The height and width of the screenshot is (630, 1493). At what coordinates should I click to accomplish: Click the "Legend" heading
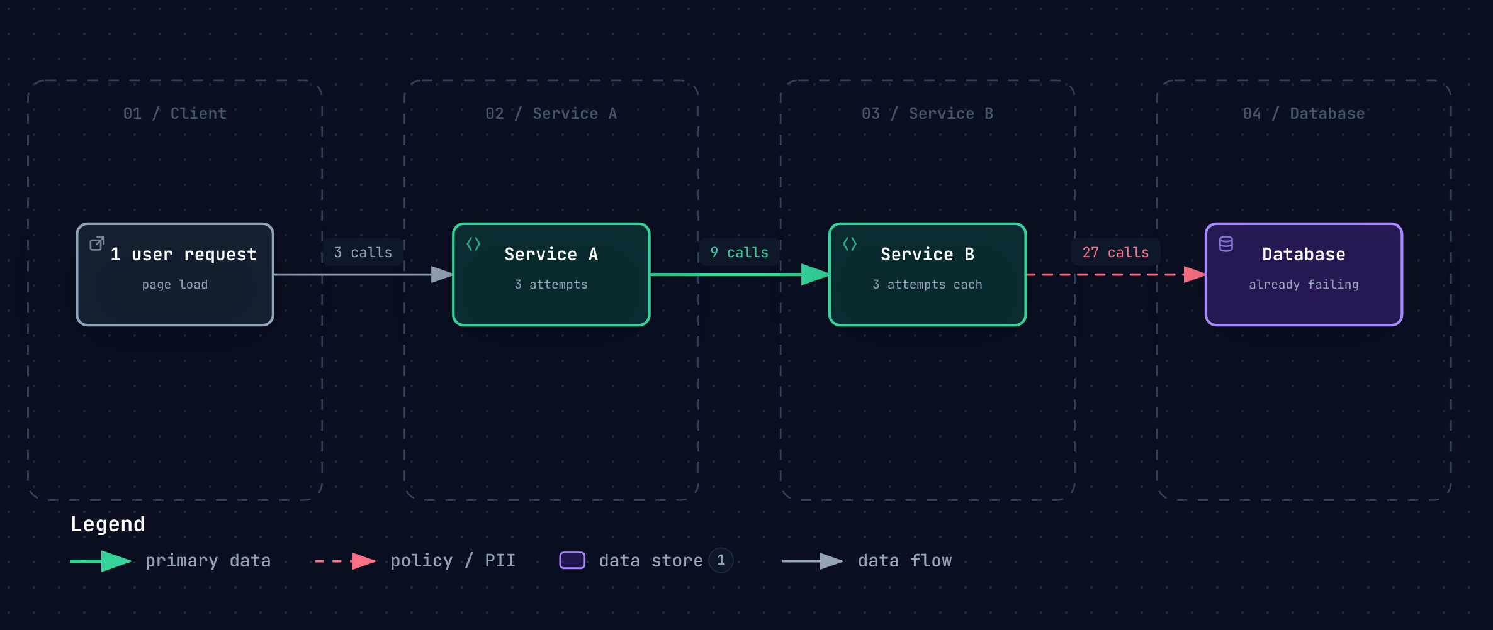coord(108,524)
